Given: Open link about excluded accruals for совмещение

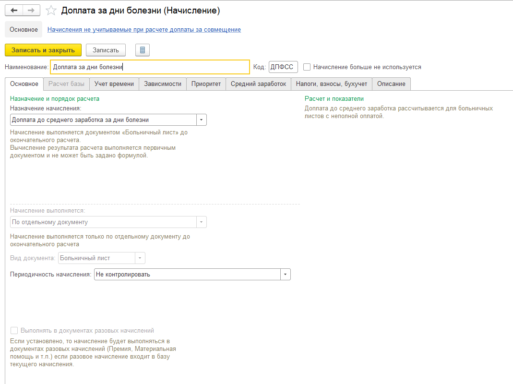Looking at the screenshot, I should point(144,30).
